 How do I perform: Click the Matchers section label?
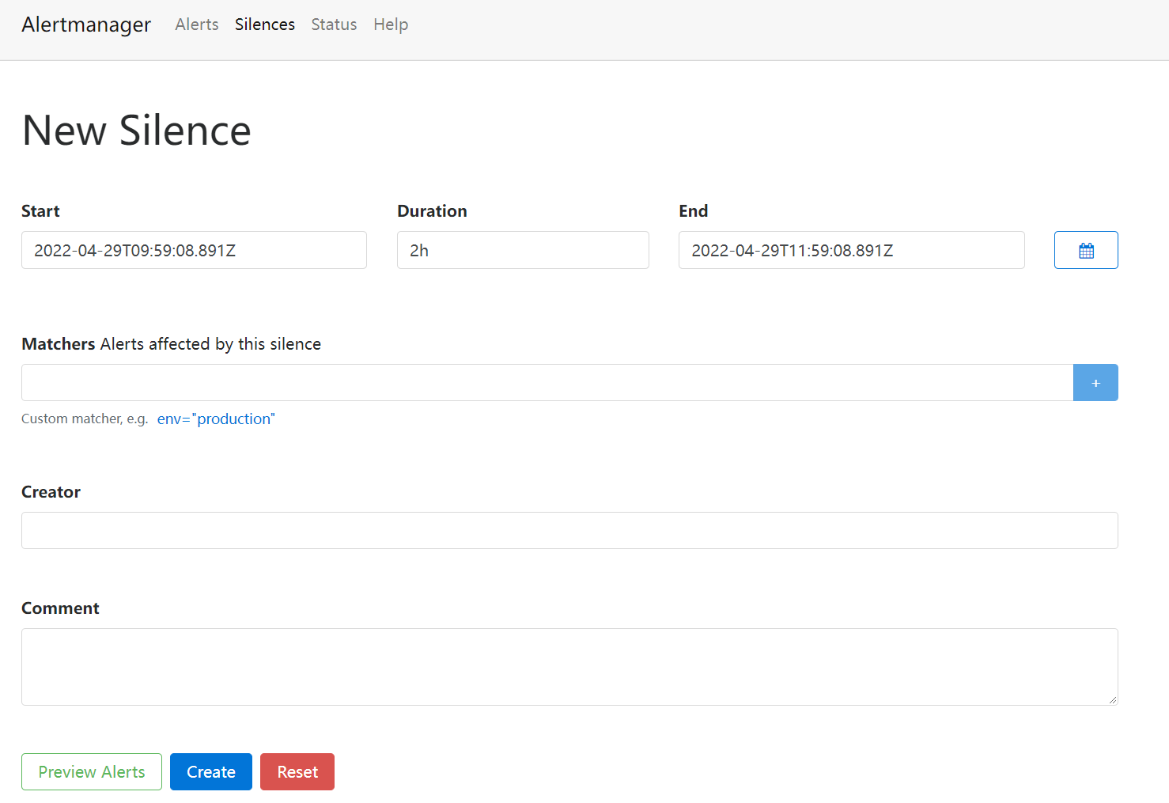pyautogui.click(x=58, y=343)
